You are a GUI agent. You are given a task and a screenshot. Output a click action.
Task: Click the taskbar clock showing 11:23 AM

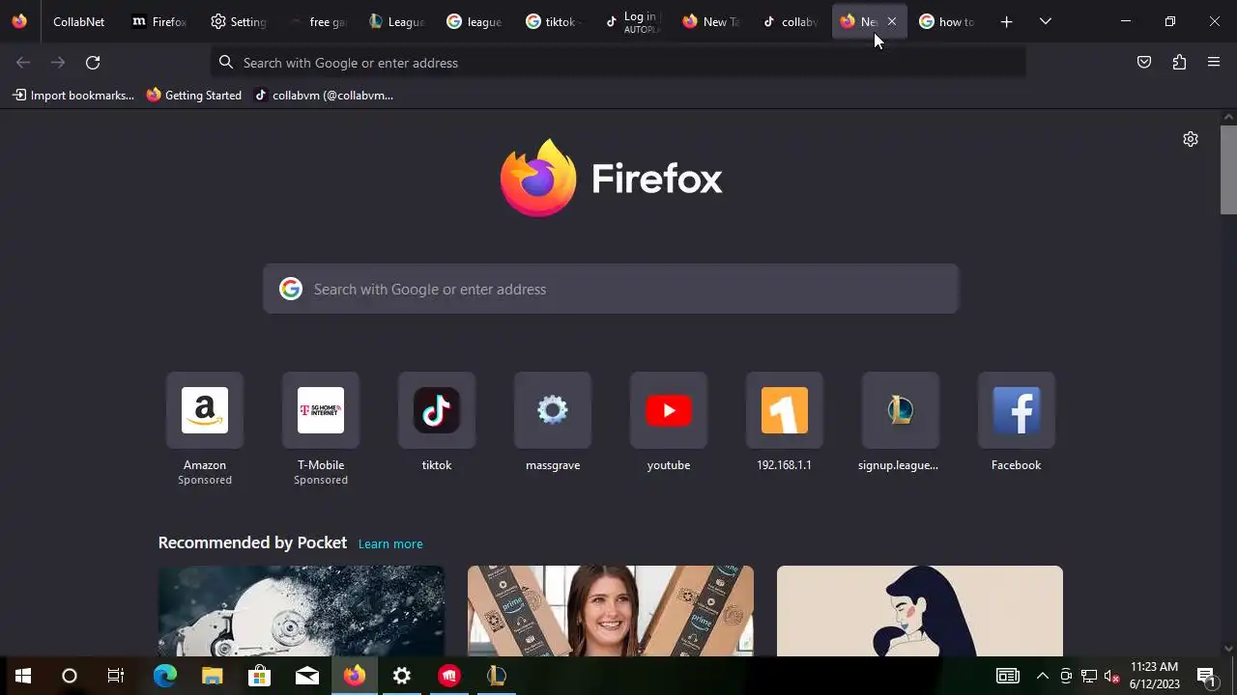[x=1155, y=676]
